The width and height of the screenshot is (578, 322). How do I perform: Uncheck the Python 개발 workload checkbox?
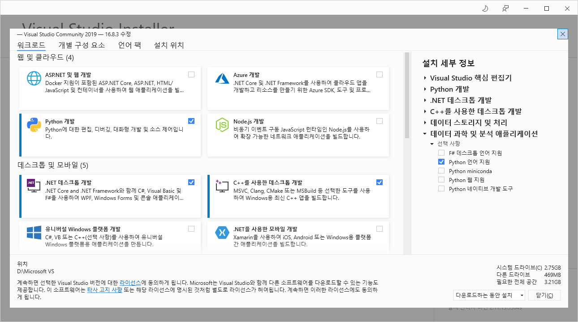pos(191,121)
